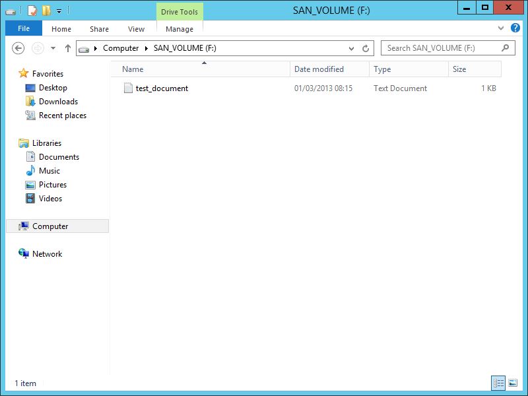Viewport: 528px width, 396px height.
Task: Select the test_document text file
Action: click(x=162, y=88)
